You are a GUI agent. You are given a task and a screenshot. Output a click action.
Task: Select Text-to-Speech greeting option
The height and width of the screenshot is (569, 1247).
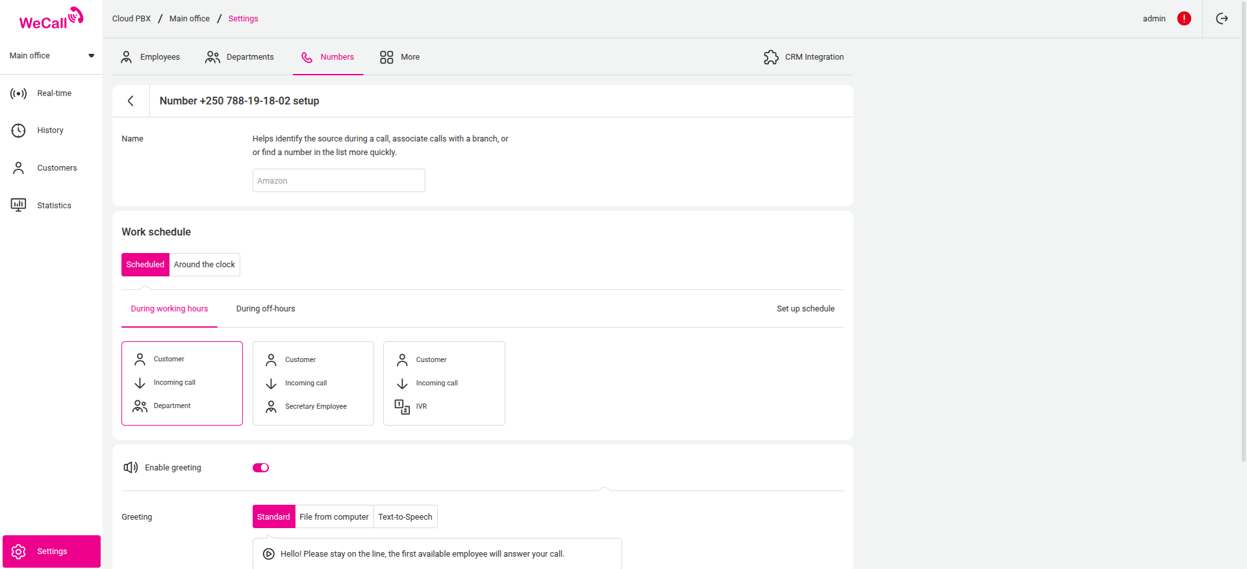[405, 517]
